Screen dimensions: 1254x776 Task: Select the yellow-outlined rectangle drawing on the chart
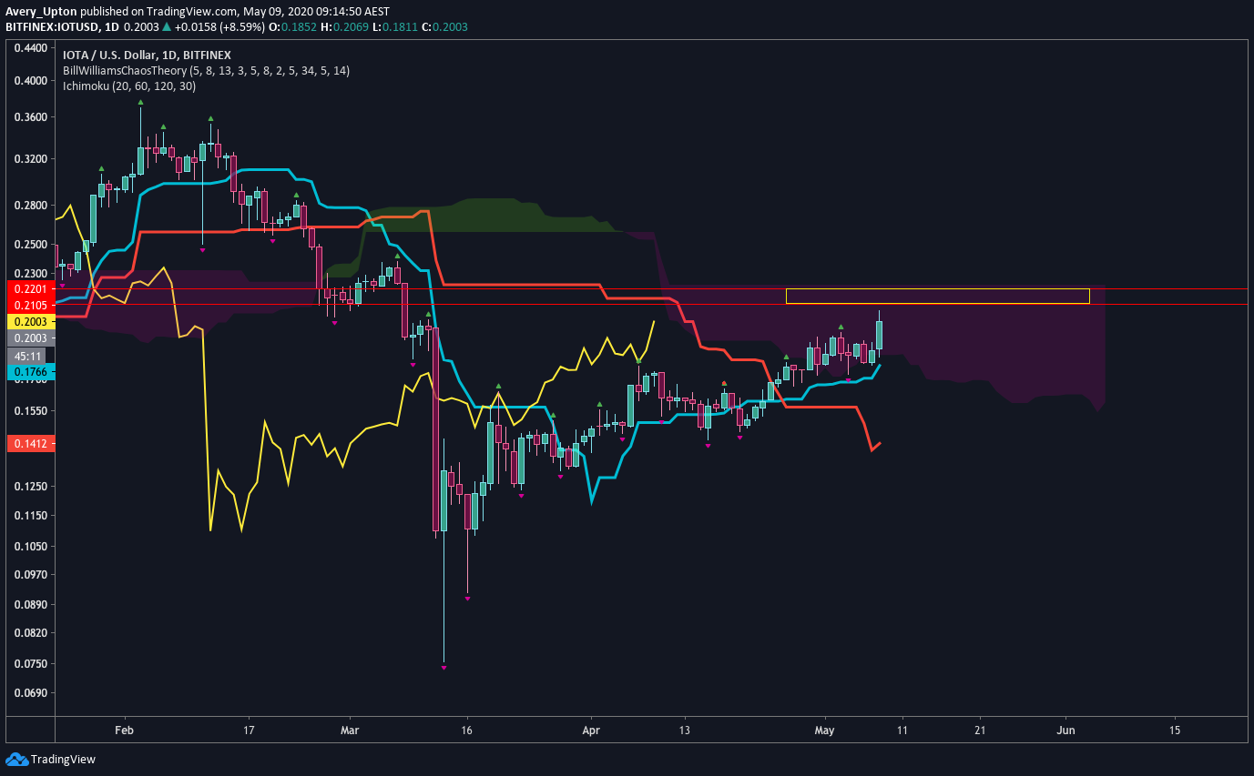click(x=938, y=296)
